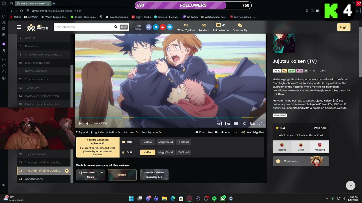Open the search Filter button

pos(124,27)
